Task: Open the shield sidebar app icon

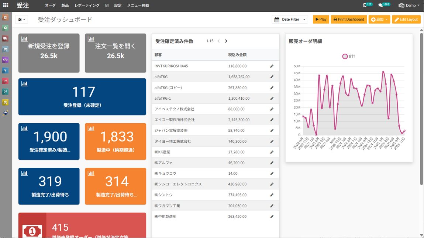Action: (5, 92)
